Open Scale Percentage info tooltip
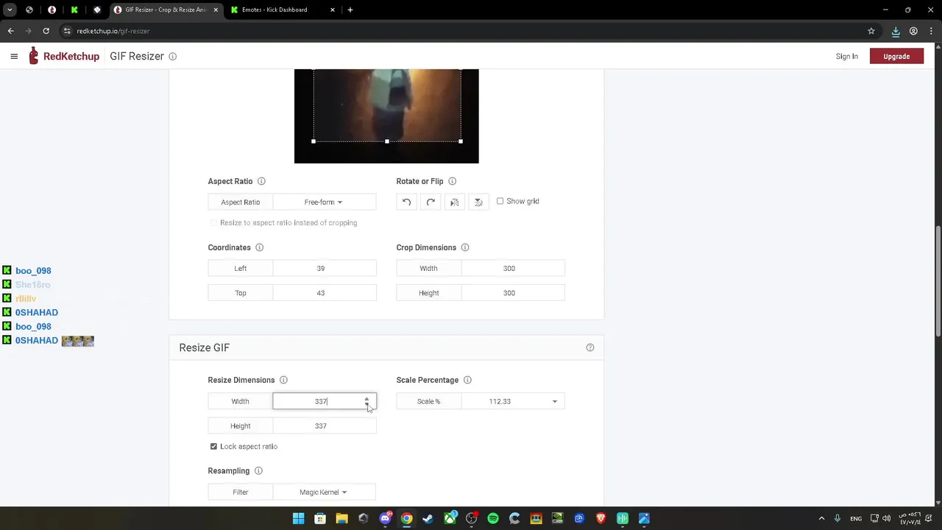This screenshot has width=942, height=530. (467, 380)
